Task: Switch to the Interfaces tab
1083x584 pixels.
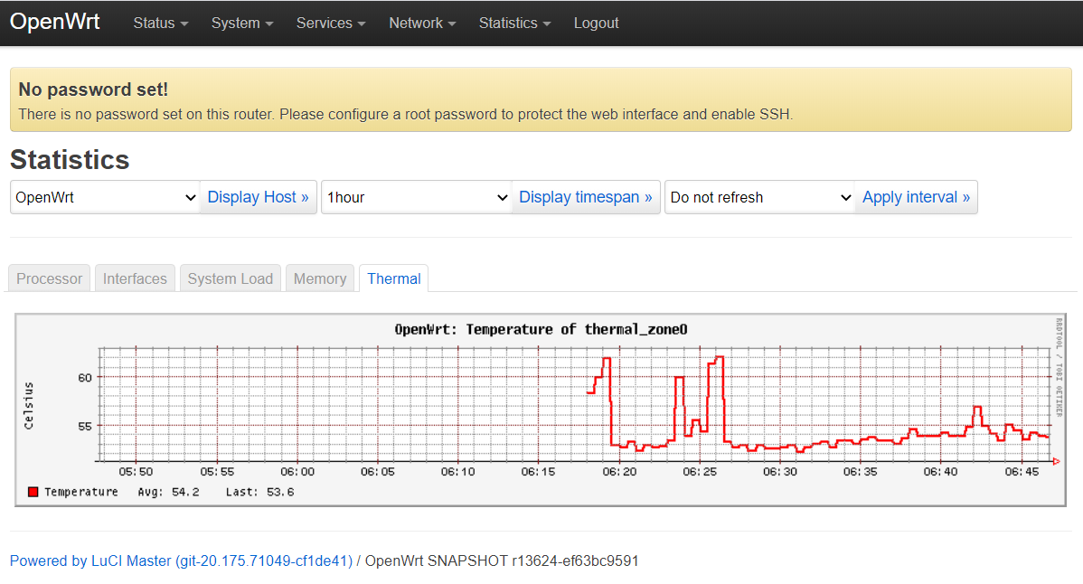Action: click(135, 278)
